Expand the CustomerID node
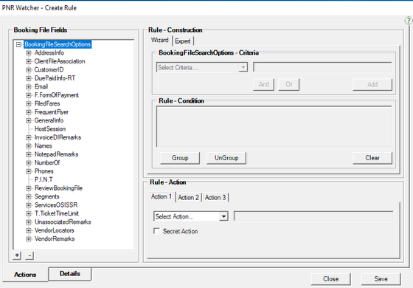The height and width of the screenshot is (288, 413). tap(29, 70)
